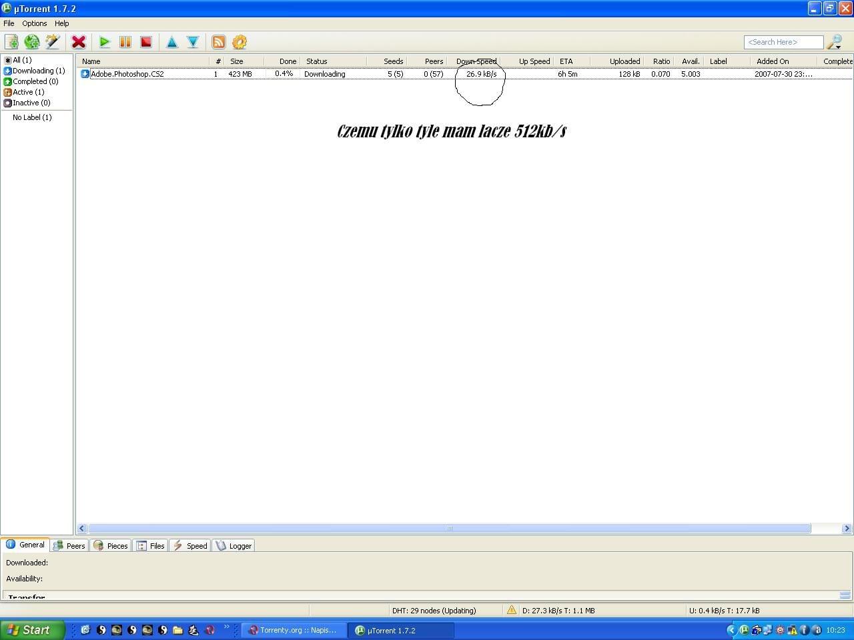Switch to the Files tab
Viewport: 854px width, 640px height.
pos(151,545)
